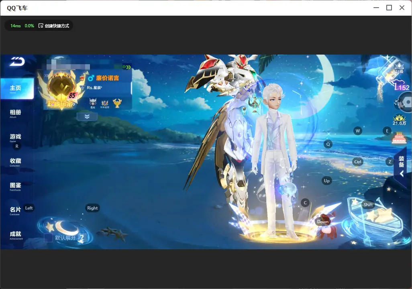Click the Q key overlay button
The image size is (412, 289).
(x=328, y=144)
